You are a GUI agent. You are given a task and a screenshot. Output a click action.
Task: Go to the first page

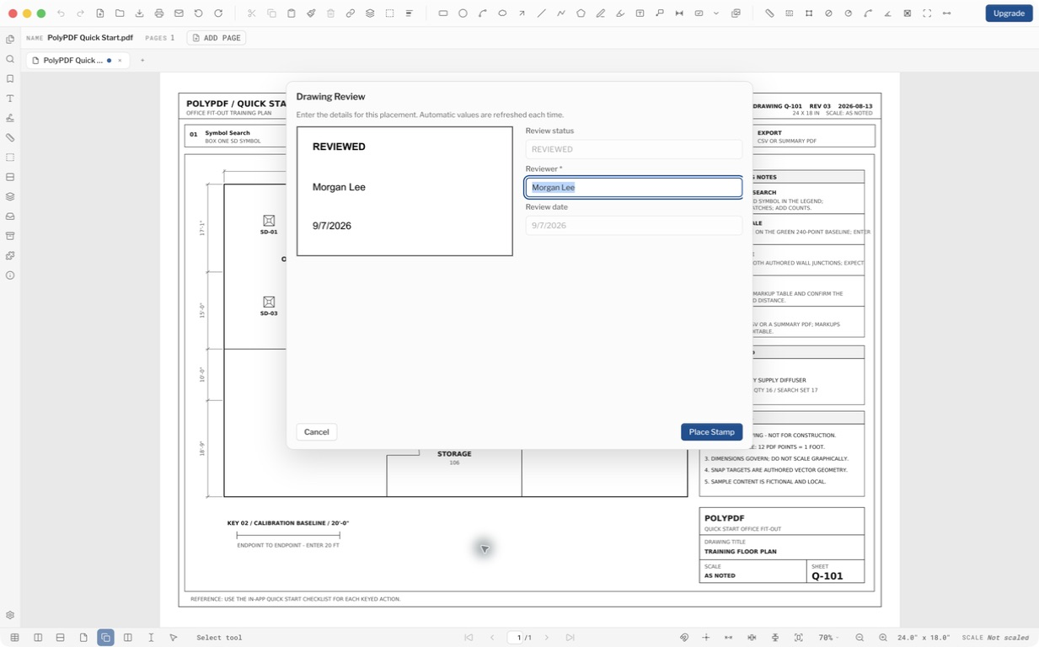469,638
